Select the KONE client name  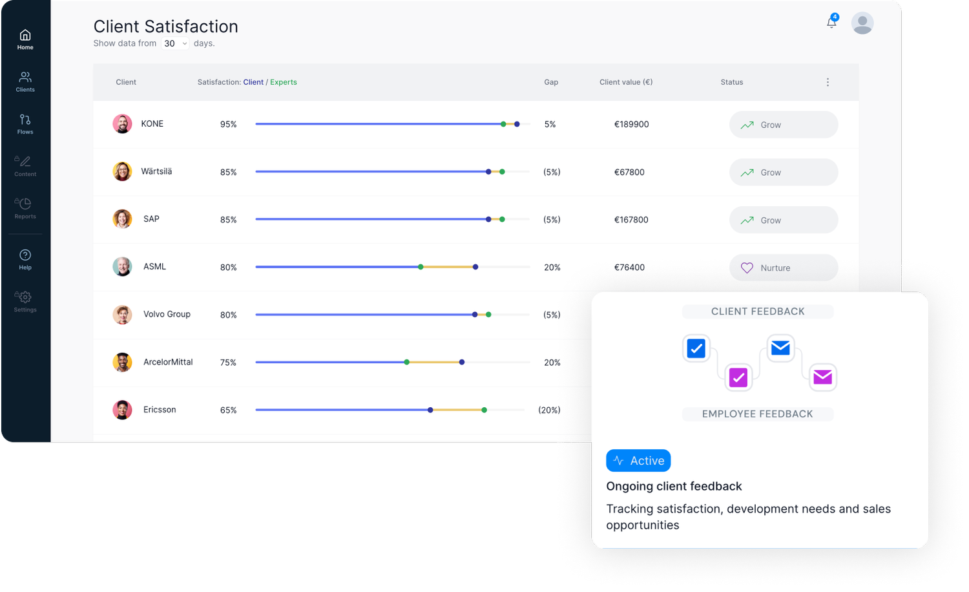152,123
